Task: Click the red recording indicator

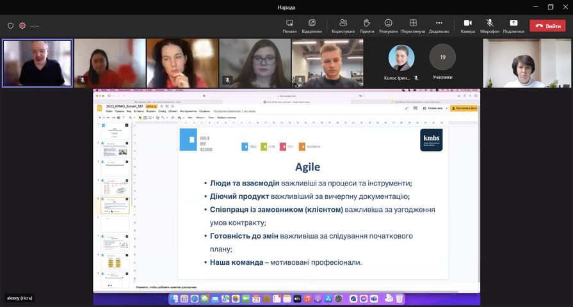Action: (22, 26)
